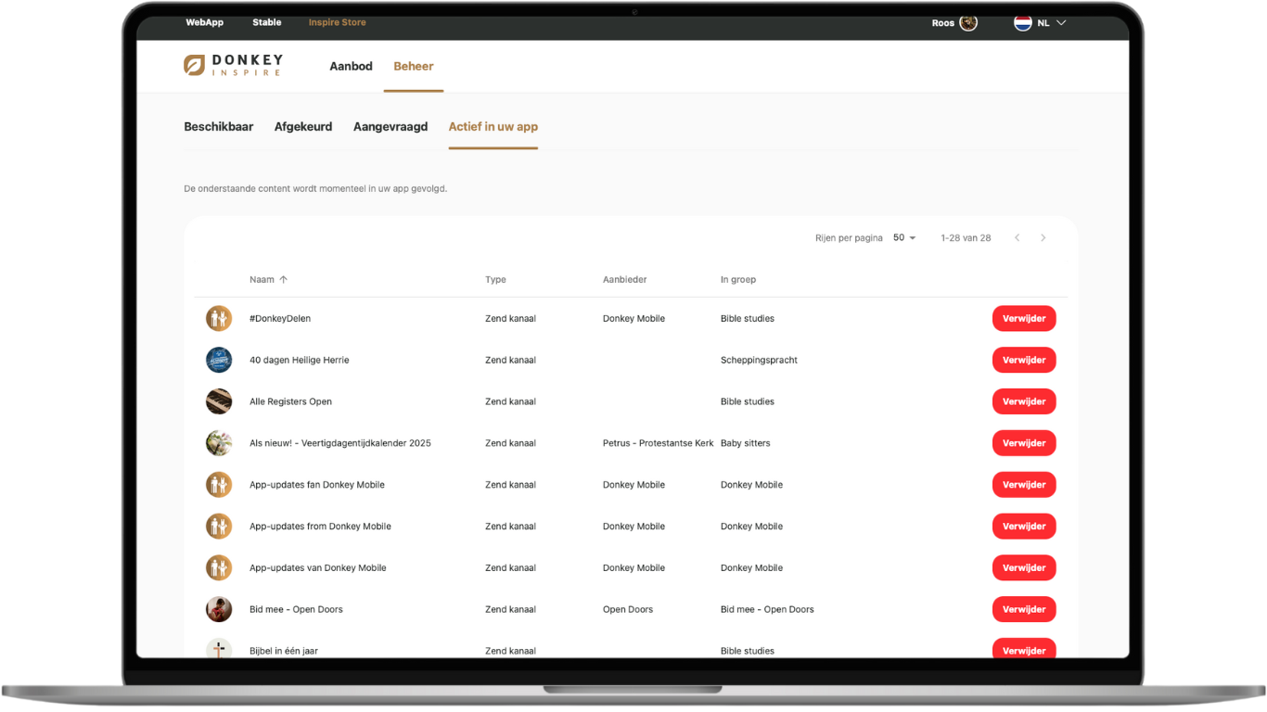Image resolution: width=1267 pixels, height=712 pixels.
Task: Open the Inspire Store menu item
Action: 338,22
